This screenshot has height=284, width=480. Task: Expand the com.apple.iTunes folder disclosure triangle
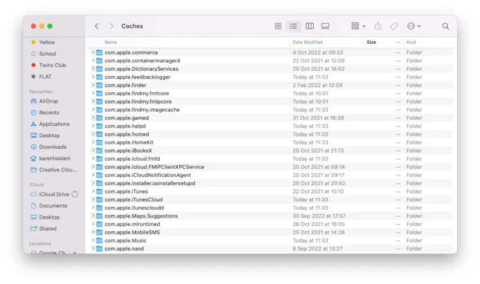93,191
